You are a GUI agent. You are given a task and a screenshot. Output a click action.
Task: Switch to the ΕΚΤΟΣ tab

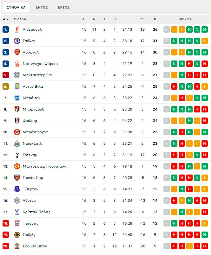click(64, 7)
